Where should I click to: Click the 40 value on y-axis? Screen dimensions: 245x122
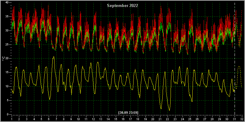(x=7, y=2)
